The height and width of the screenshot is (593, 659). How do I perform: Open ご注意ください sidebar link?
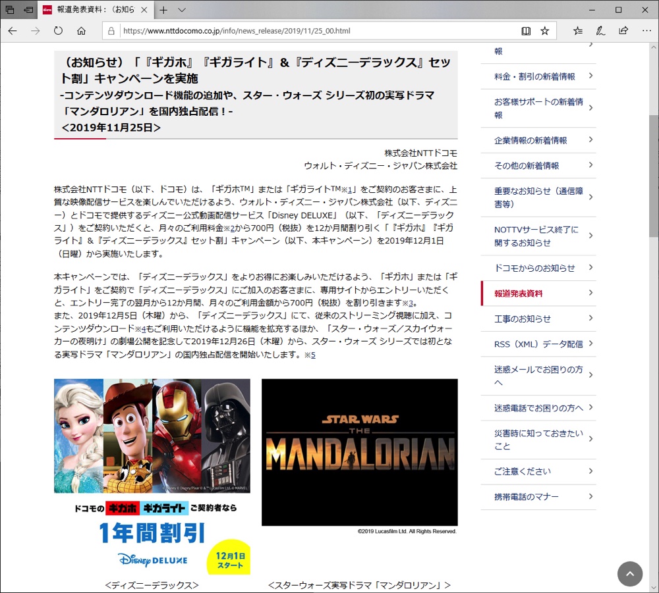coord(538,472)
